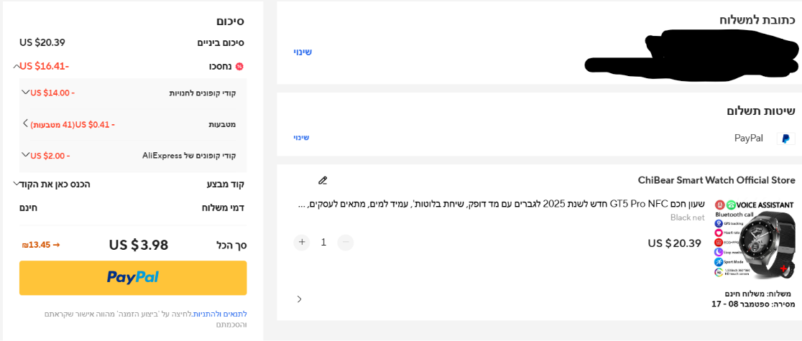Click the quantity number field

[x=323, y=242]
